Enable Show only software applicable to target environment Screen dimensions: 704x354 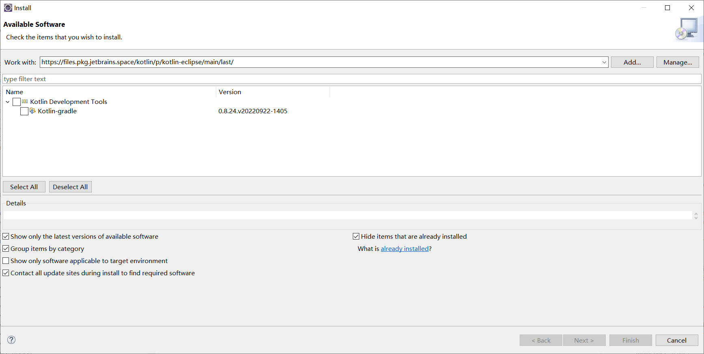(6, 261)
